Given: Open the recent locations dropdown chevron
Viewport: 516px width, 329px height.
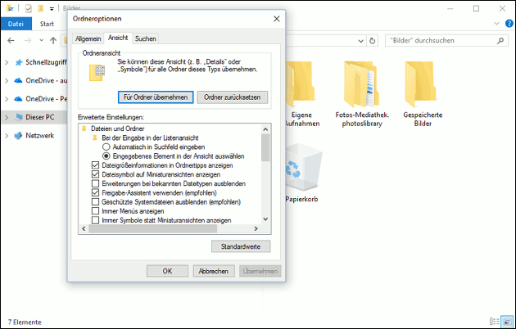Looking at the screenshot, I should tap(41, 40).
